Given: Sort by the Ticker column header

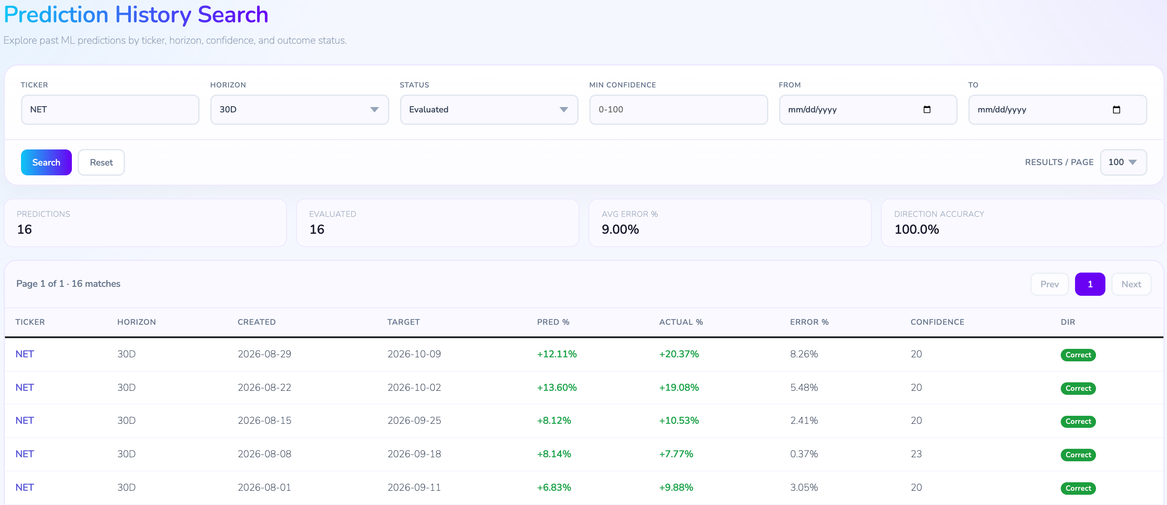Looking at the screenshot, I should point(30,322).
